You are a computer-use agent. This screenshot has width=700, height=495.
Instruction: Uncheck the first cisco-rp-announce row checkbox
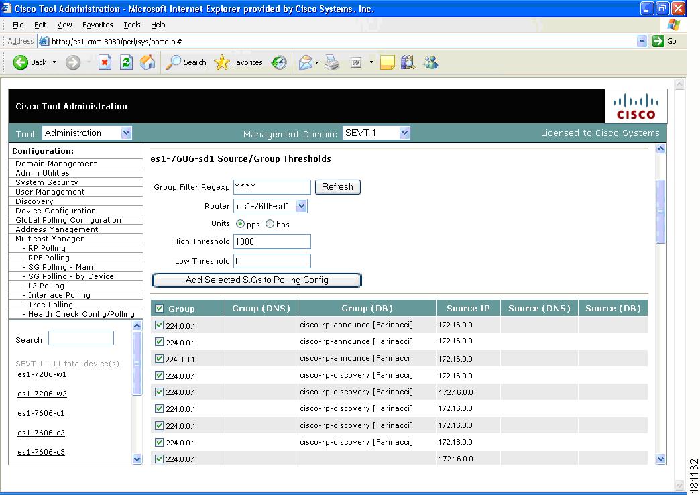point(159,325)
